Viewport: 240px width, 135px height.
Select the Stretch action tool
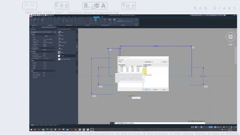coord(61,39)
